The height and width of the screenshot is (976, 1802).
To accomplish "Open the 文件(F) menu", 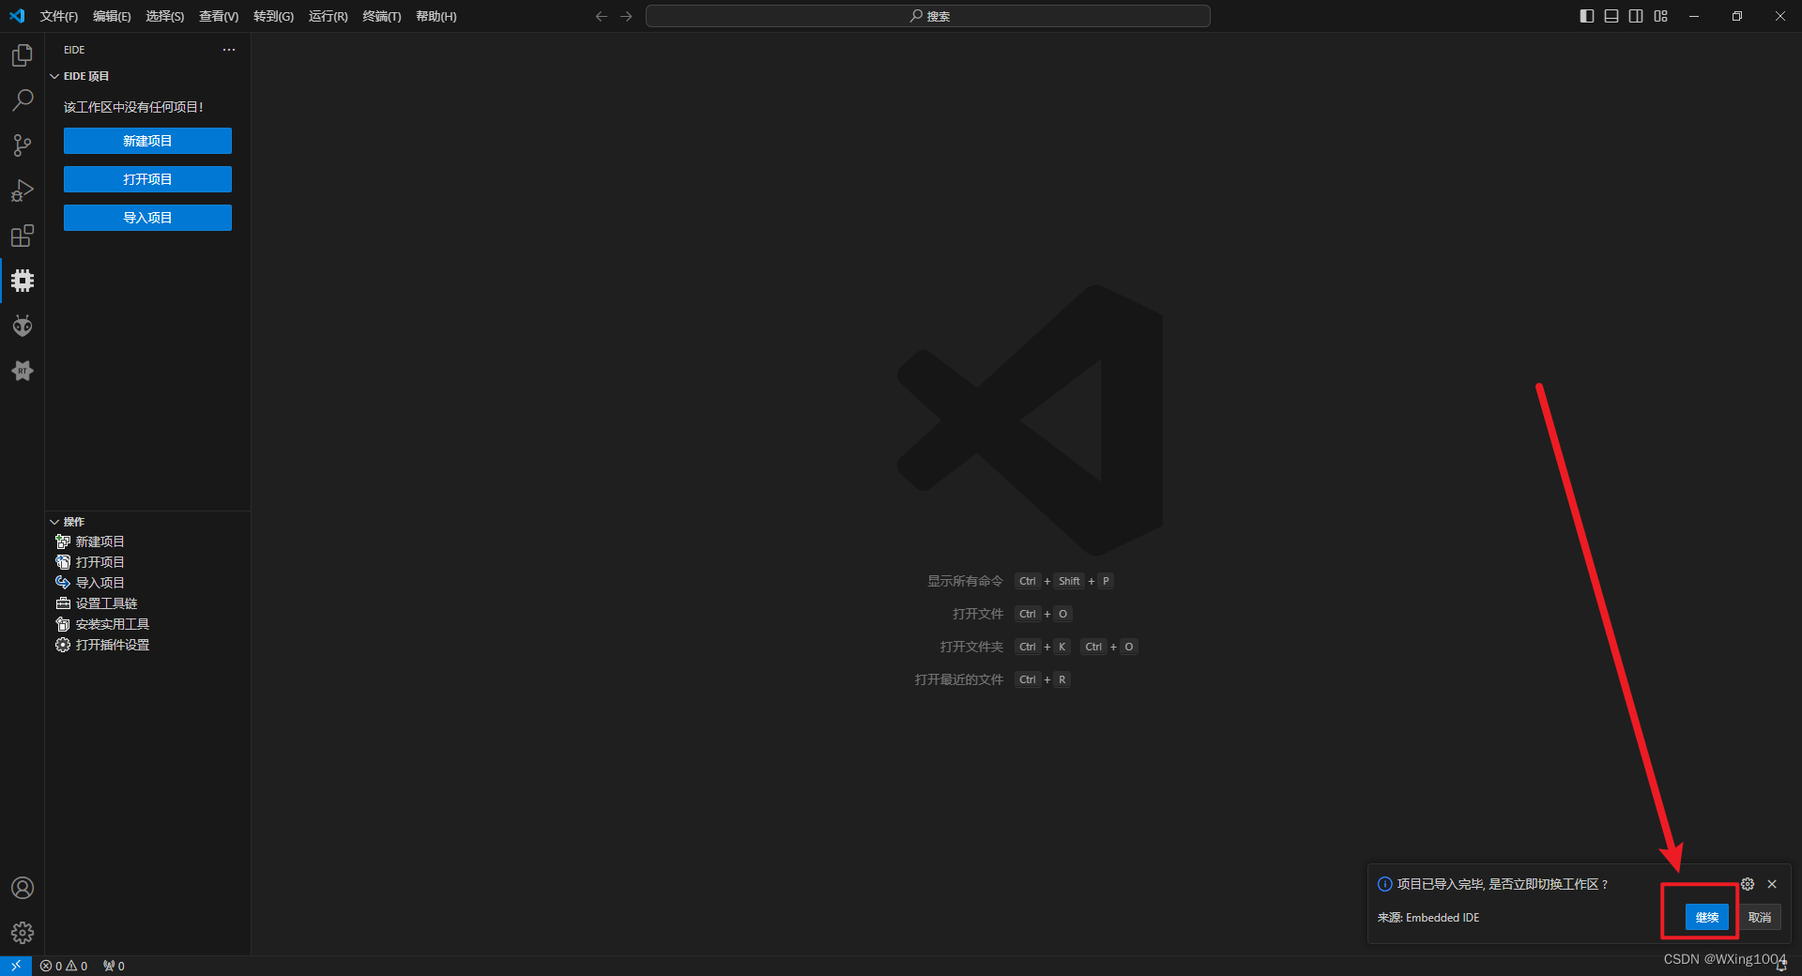I will click(58, 16).
